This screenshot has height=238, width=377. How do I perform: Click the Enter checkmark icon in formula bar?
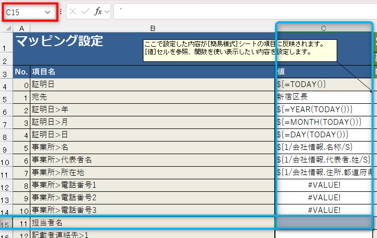coord(86,12)
